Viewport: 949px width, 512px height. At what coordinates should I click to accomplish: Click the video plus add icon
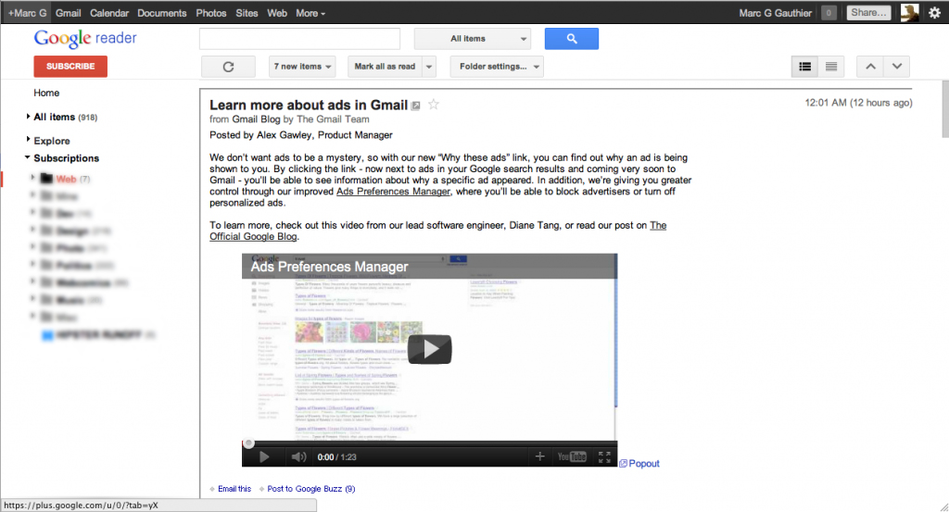click(540, 456)
